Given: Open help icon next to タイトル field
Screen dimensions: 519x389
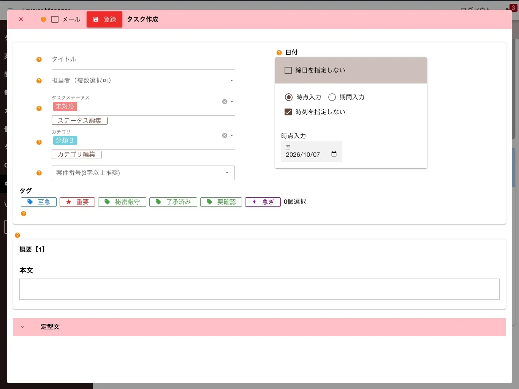Looking at the screenshot, I should coord(39,60).
